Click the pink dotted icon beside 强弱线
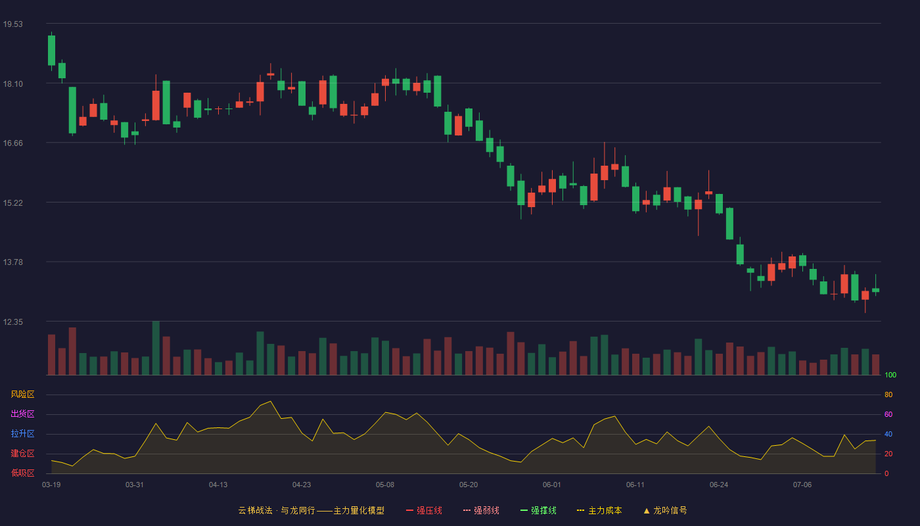 pos(467,510)
